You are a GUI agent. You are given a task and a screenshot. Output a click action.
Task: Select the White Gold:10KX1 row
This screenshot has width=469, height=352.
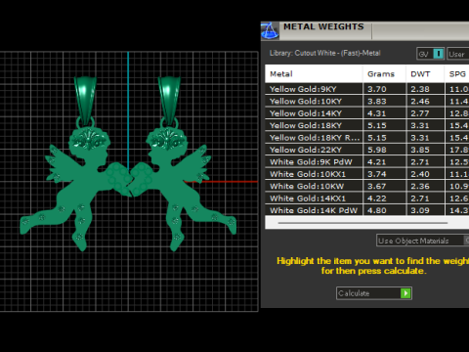tap(367, 174)
